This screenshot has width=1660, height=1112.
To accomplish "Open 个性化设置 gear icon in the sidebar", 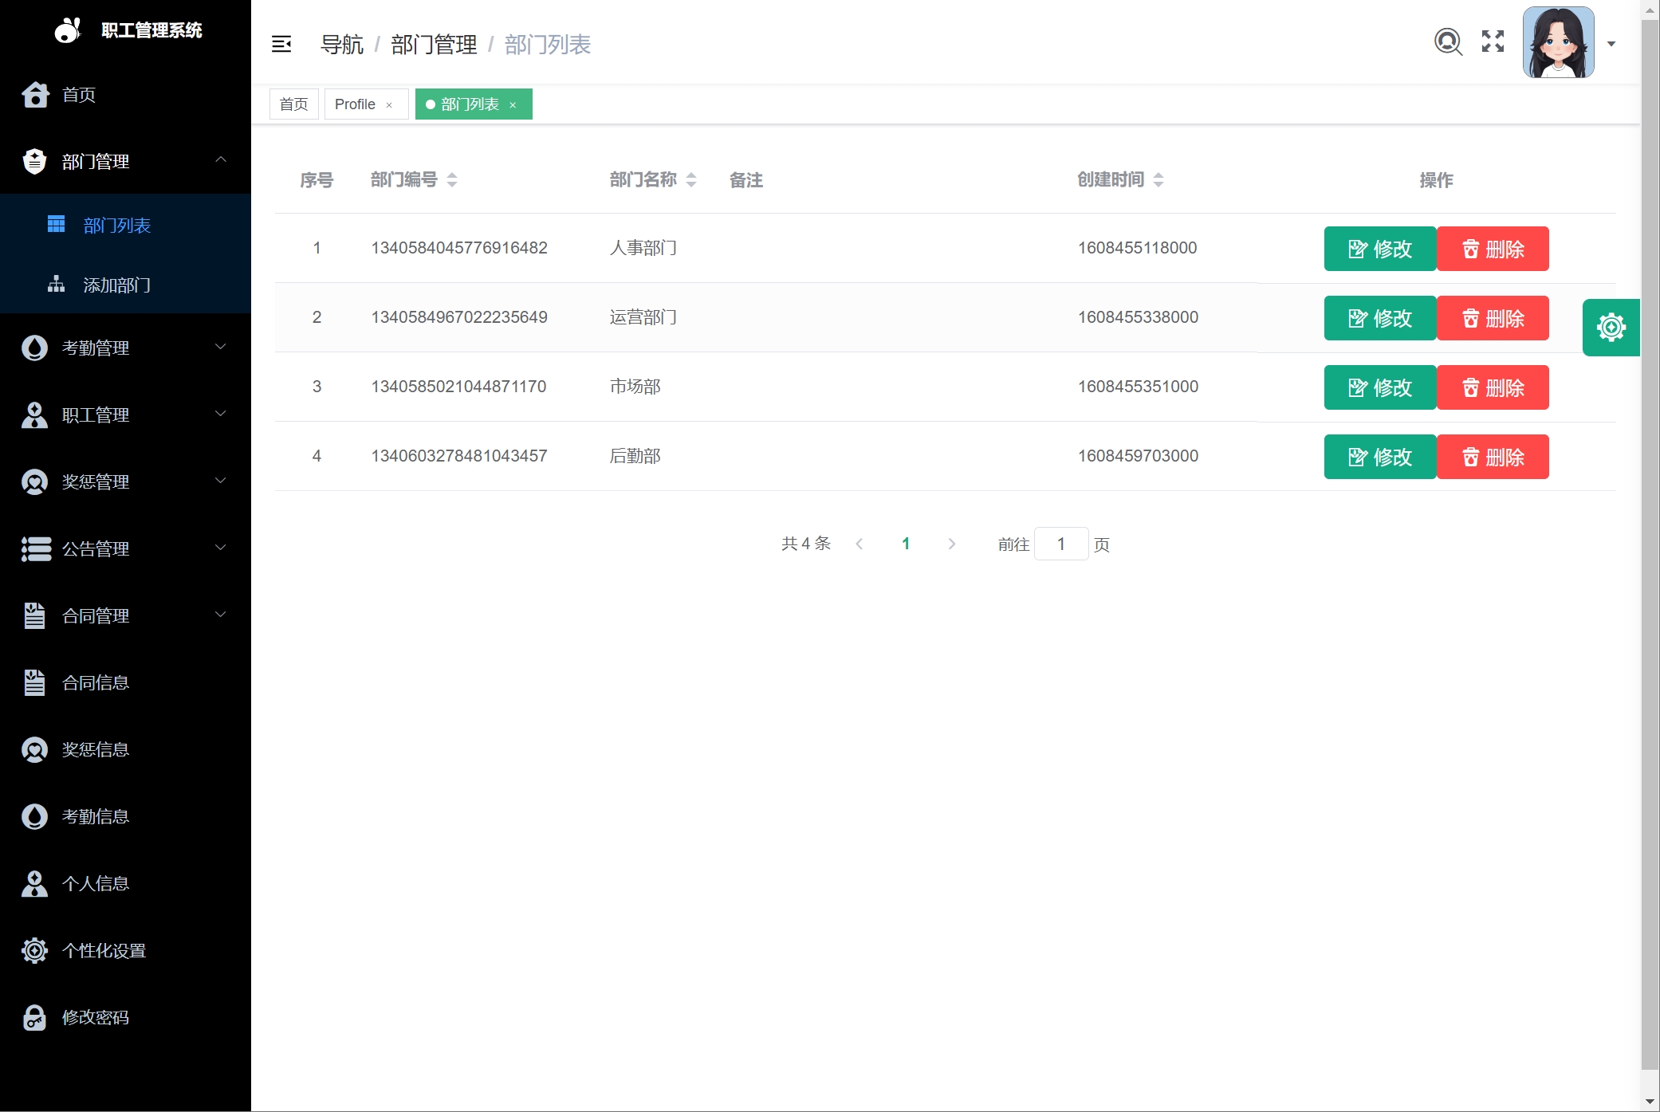I will (34, 950).
